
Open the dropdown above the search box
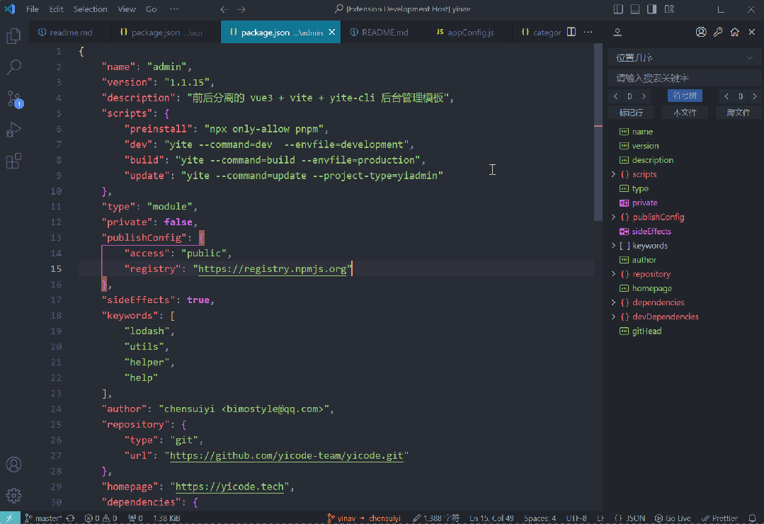(685, 58)
